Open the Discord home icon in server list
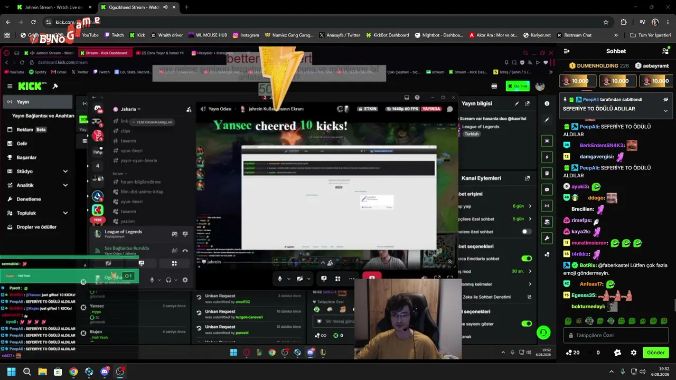 [x=98, y=108]
